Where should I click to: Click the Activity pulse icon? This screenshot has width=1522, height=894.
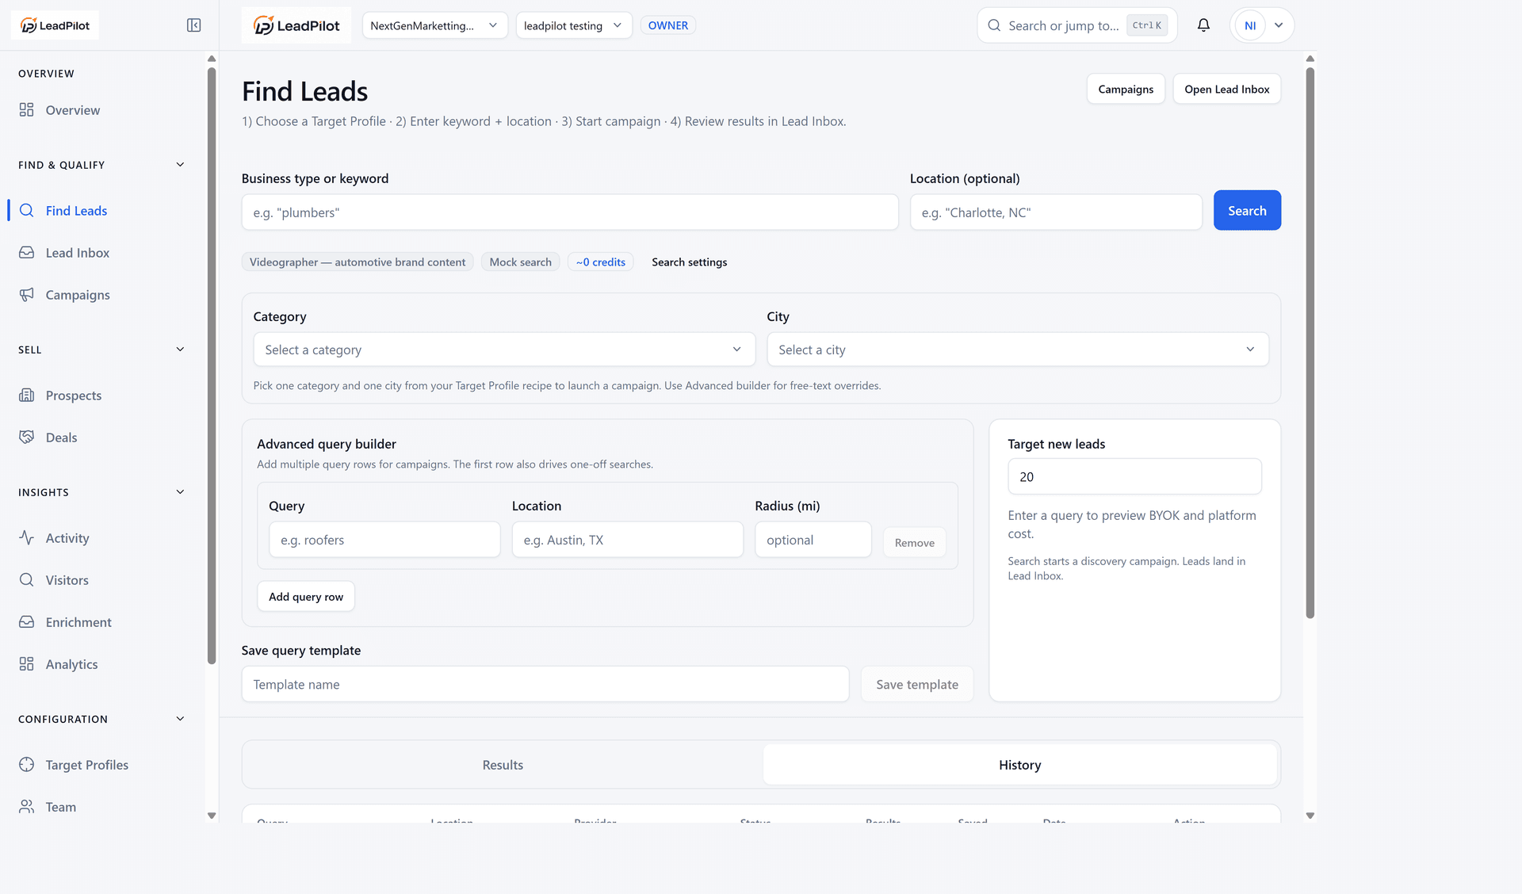pyautogui.click(x=27, y=538)
